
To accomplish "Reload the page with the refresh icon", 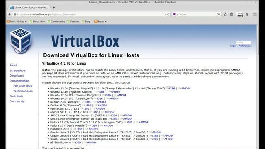I will pyautogui.click(x=169, y=14).
